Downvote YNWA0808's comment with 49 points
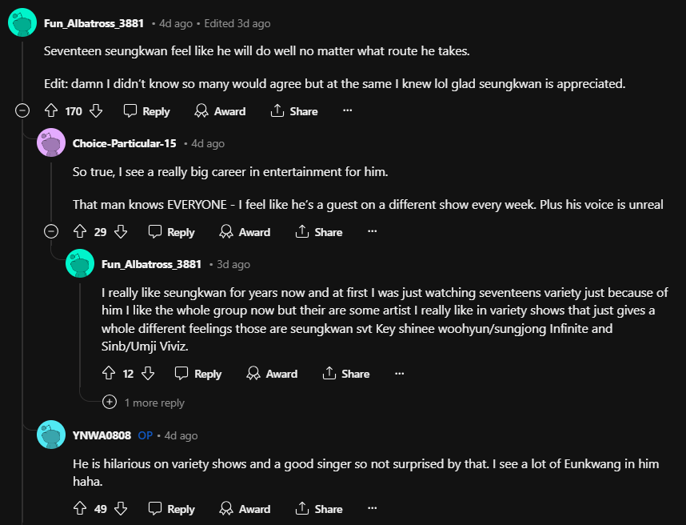Screen dimensions: 686x525 click(121, 509)
